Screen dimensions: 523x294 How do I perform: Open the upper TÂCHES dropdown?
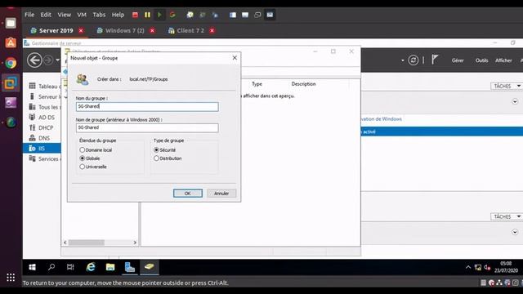(507, 86)
